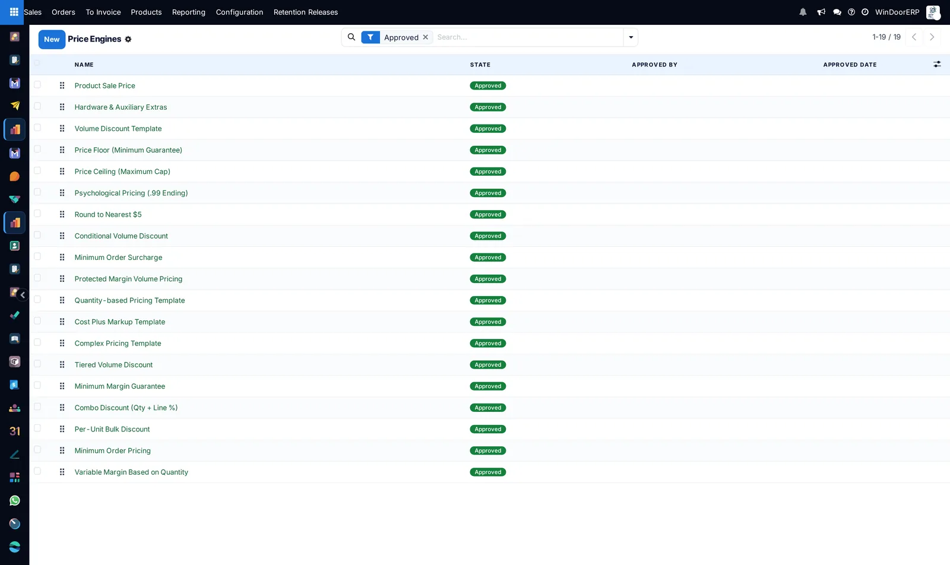Sort by the Approved Date column header
Viewport: 950px width, 565px height.
[850, 65]
